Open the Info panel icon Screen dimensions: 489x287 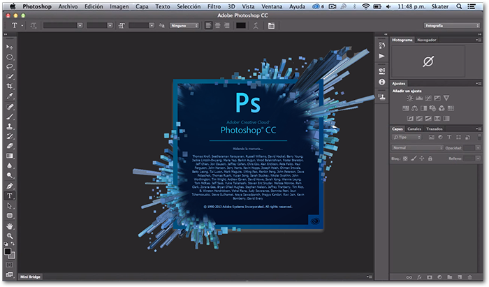381,82
